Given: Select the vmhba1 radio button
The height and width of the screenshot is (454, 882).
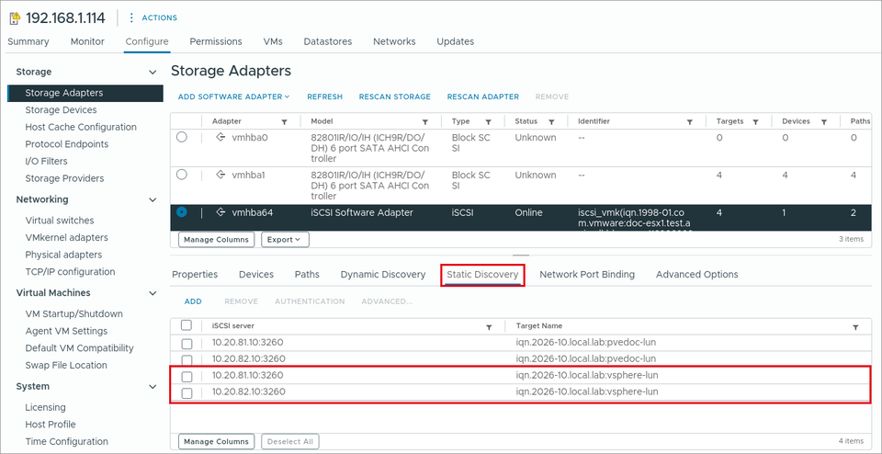Looking at the screenshot, I should [x=182, y=175].
